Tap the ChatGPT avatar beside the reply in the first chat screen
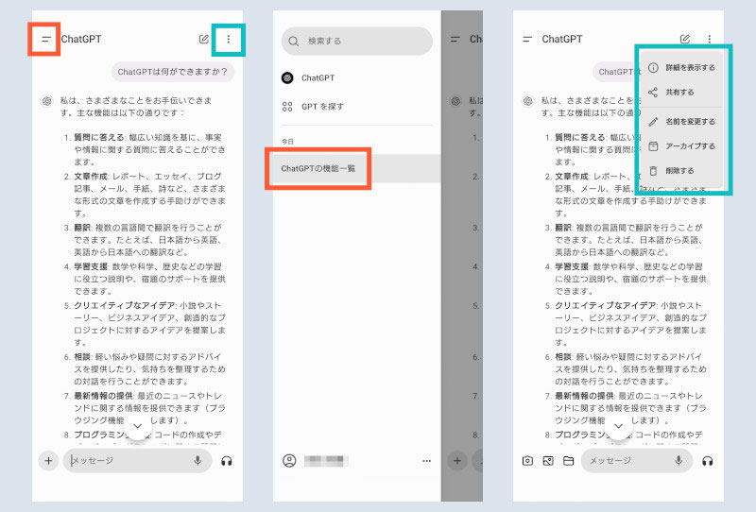The image size is (756, 512). tap(47, 101)
